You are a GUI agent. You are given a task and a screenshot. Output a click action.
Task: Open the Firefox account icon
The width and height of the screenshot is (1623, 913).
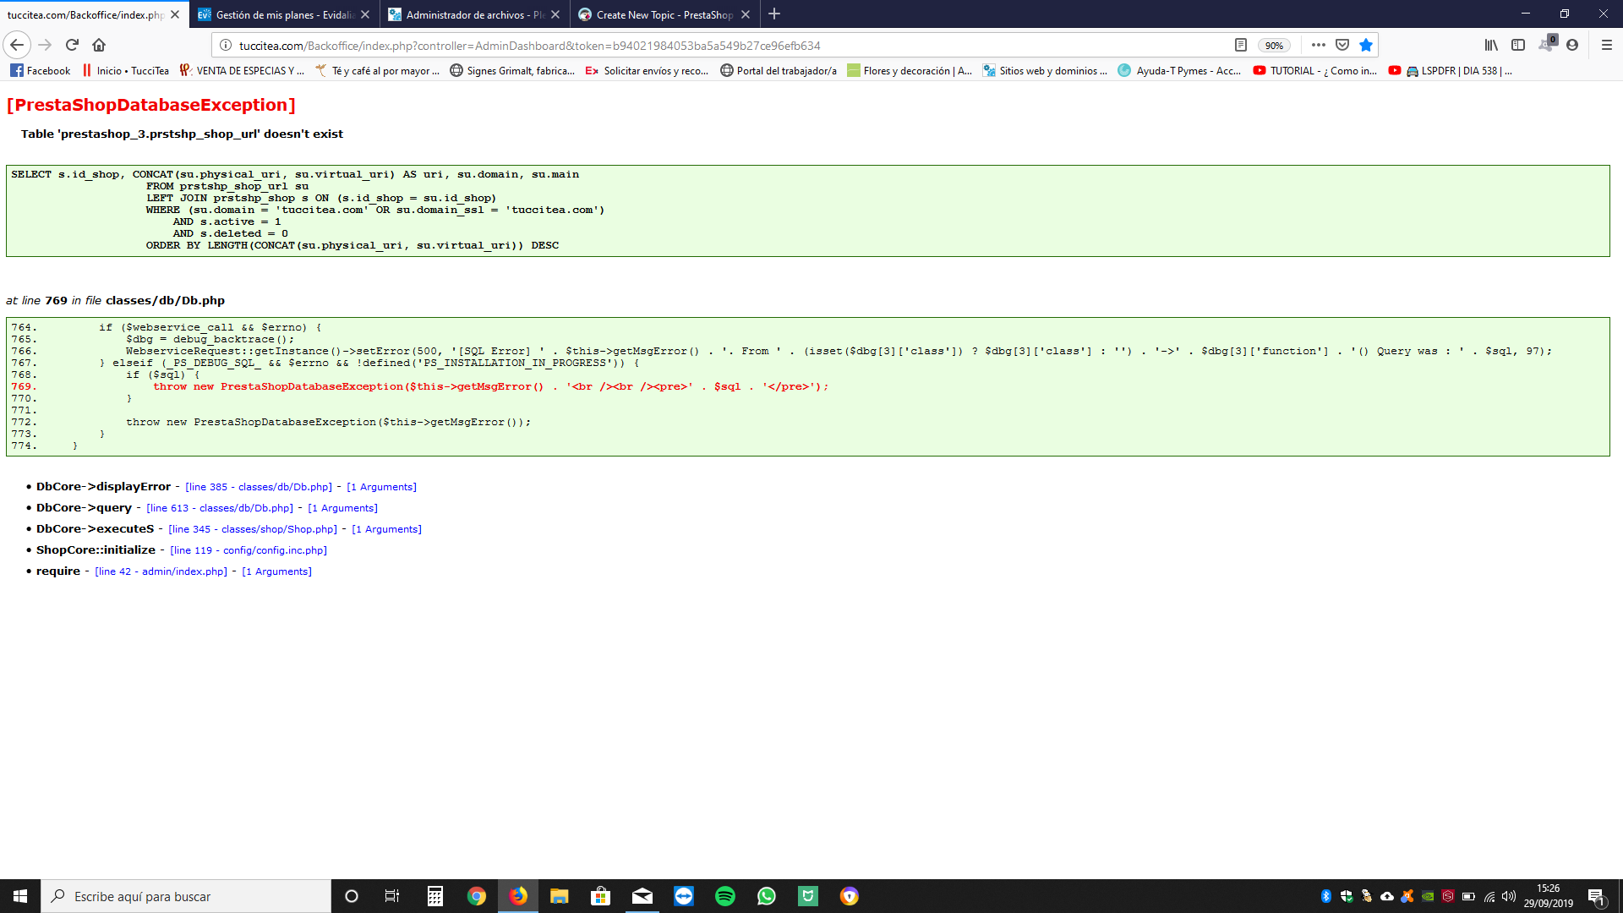click(1572, 45)
